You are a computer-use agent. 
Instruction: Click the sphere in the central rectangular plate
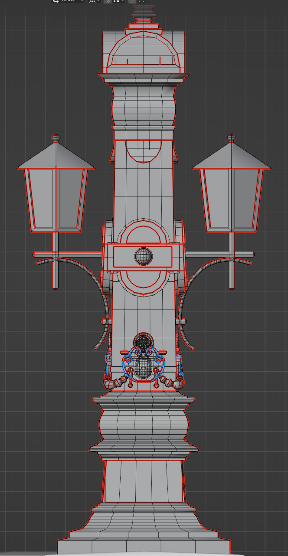tap(143, 256)
